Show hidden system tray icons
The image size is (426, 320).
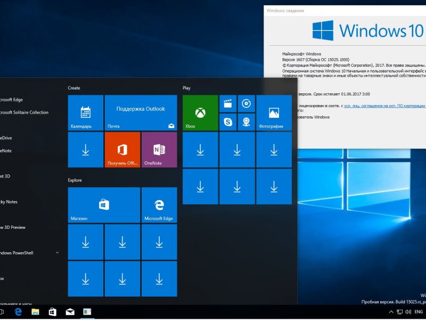tap(391, 312)
